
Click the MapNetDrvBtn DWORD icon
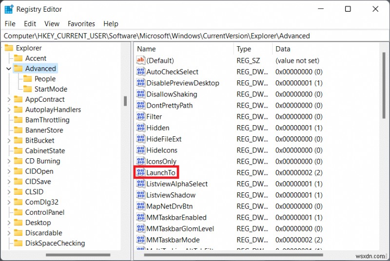(140, 206)
